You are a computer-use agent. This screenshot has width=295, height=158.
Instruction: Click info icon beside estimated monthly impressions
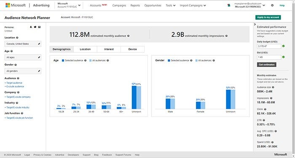pyautogui.click(x=227, y=36)
